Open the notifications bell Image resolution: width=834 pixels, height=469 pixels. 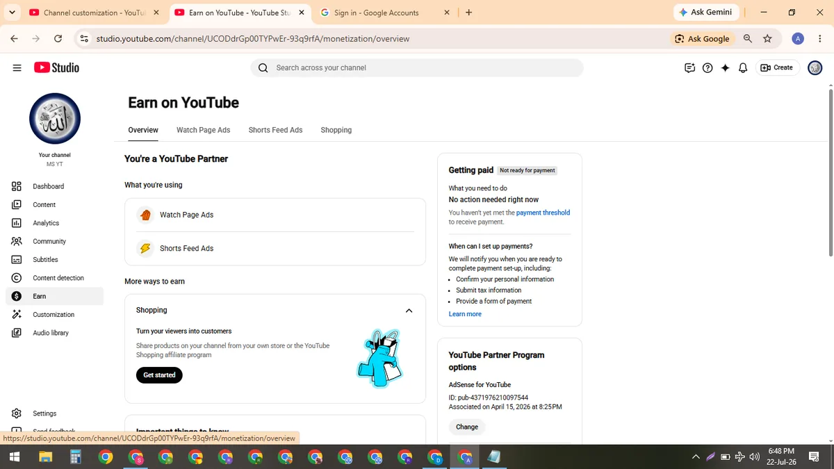point(743,67)
